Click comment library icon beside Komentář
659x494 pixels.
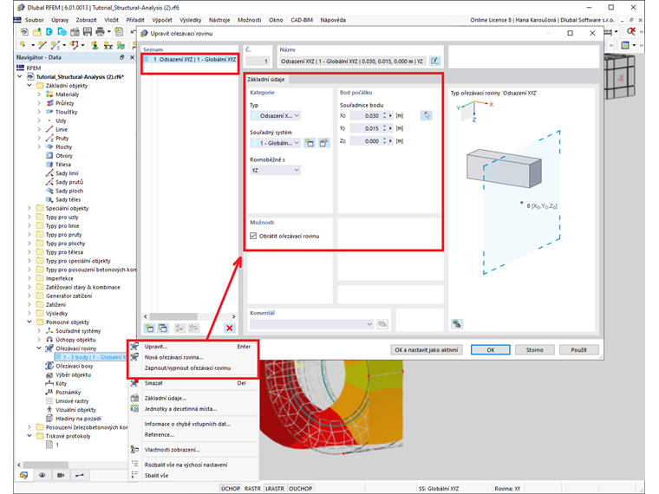click(382, 324)
